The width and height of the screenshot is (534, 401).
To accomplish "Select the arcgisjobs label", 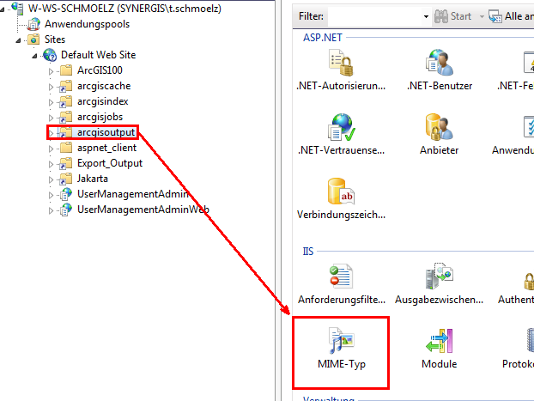I will (x=100, y=117).
